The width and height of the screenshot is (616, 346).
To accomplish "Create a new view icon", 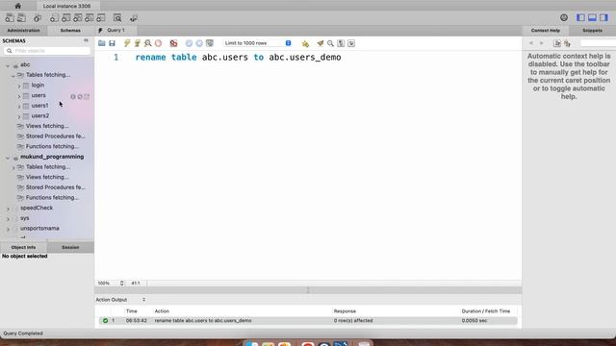I will click(78, 18).
